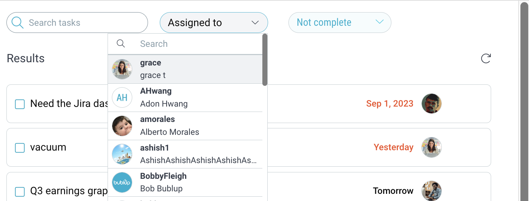Click the magnifier icon in dropdown search
529x201 pixels.
point(121,44)
